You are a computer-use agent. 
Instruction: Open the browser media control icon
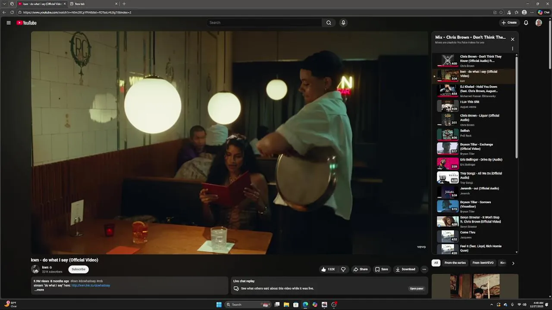tap(509, 12)
